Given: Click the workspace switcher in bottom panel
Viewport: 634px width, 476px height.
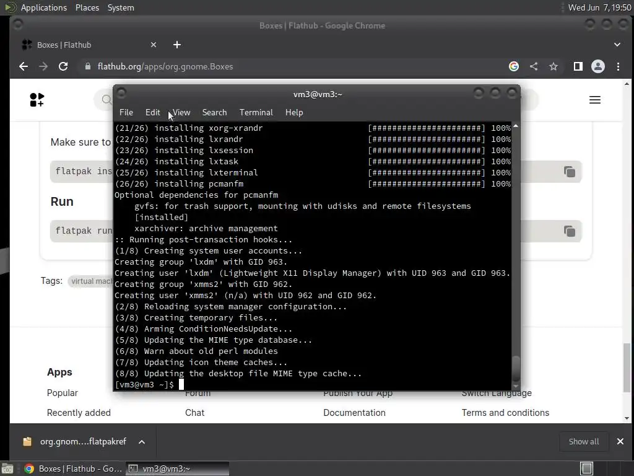Looking at the screenshot, I should [586, 469].
